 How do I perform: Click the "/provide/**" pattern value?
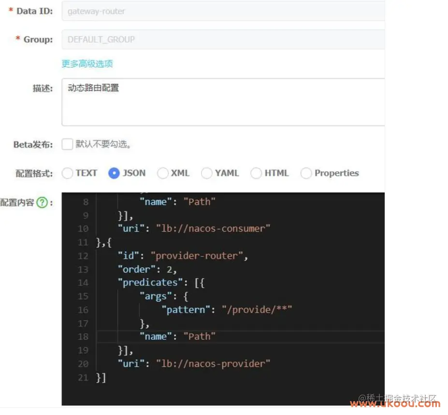tap(257, 310)
